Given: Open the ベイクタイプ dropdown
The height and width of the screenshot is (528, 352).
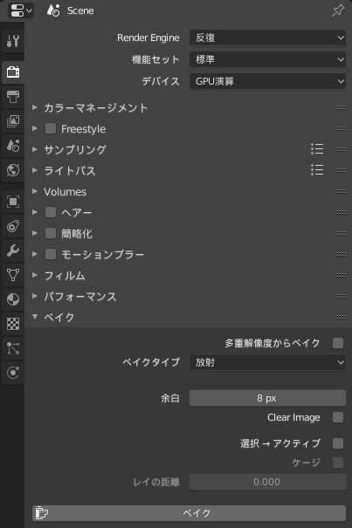Looking at the screenshot, I should click(x=267, y=362).
